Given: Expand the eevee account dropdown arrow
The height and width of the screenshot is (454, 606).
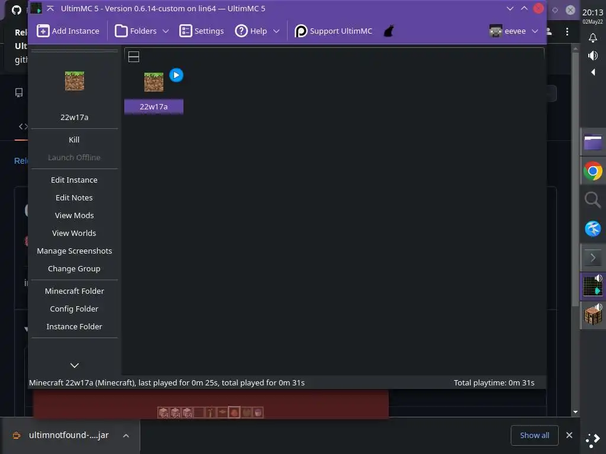Looking at the screenshot, I should tap(535, 31).
